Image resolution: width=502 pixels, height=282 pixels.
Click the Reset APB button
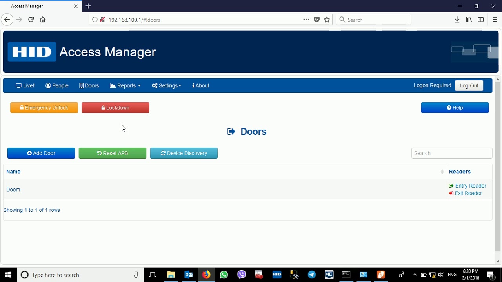coord(113,153)
